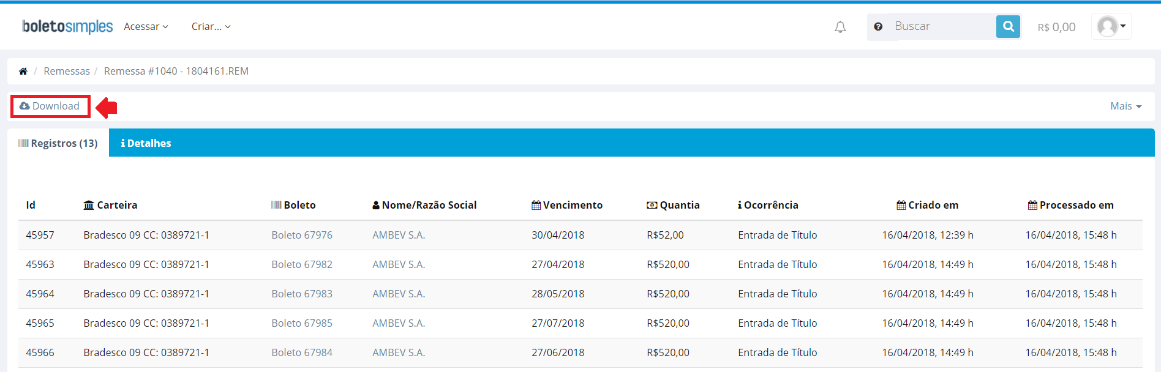Image resolution: width=1161 pixels, height=372 pixels.
Task: Open the Boleto 67976 link
Action: tap(302, 235)
